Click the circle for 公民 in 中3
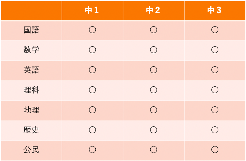The height and width of the screenshot is (161, 246). pos(215,150)
